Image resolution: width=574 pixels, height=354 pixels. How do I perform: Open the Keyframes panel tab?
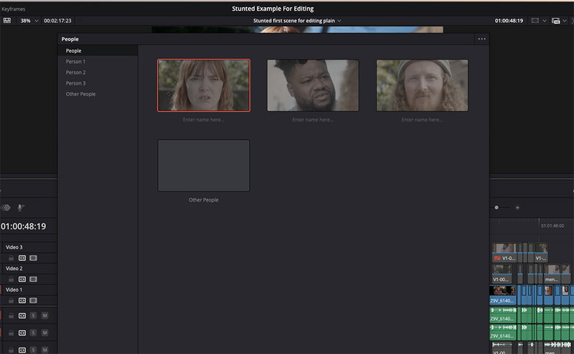[14, 9]
